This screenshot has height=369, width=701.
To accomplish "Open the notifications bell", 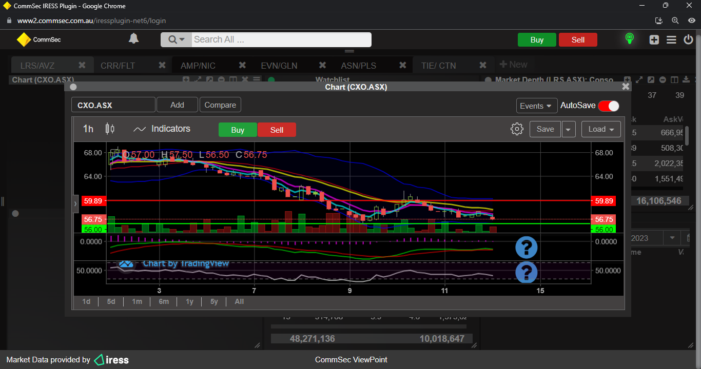I will point(133,39).
